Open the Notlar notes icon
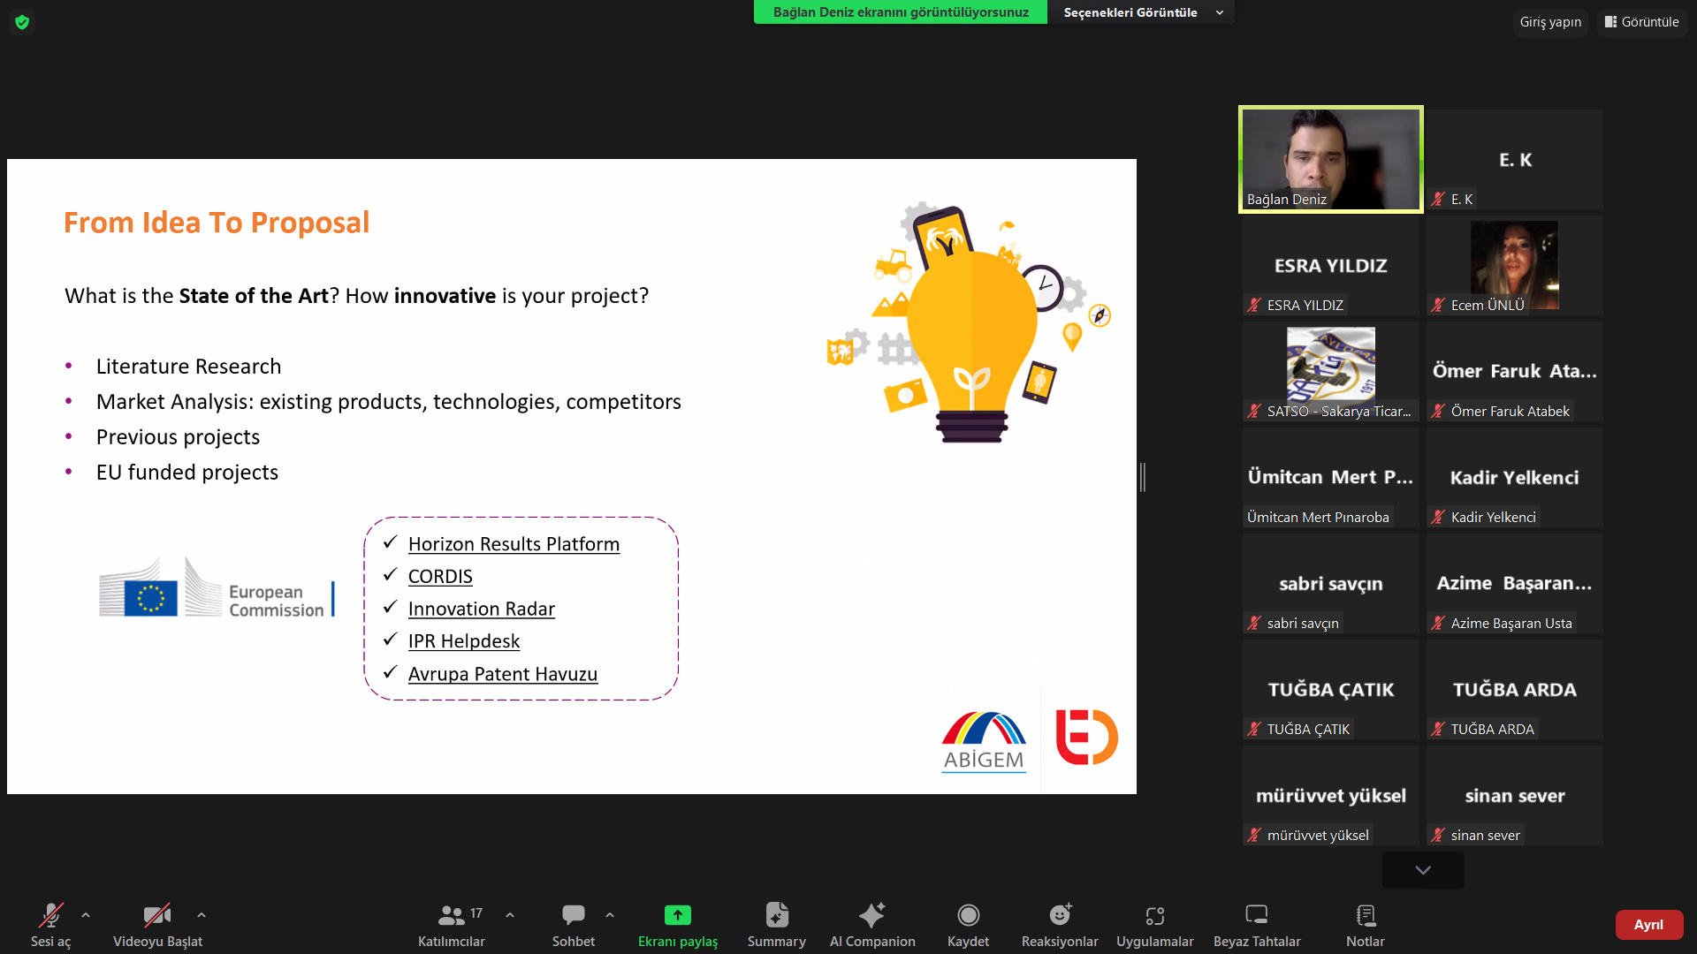This screenshot has height=954, width=1697. tap(1365, 915)
